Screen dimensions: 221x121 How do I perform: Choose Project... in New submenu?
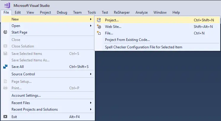(x=157, y=20)
